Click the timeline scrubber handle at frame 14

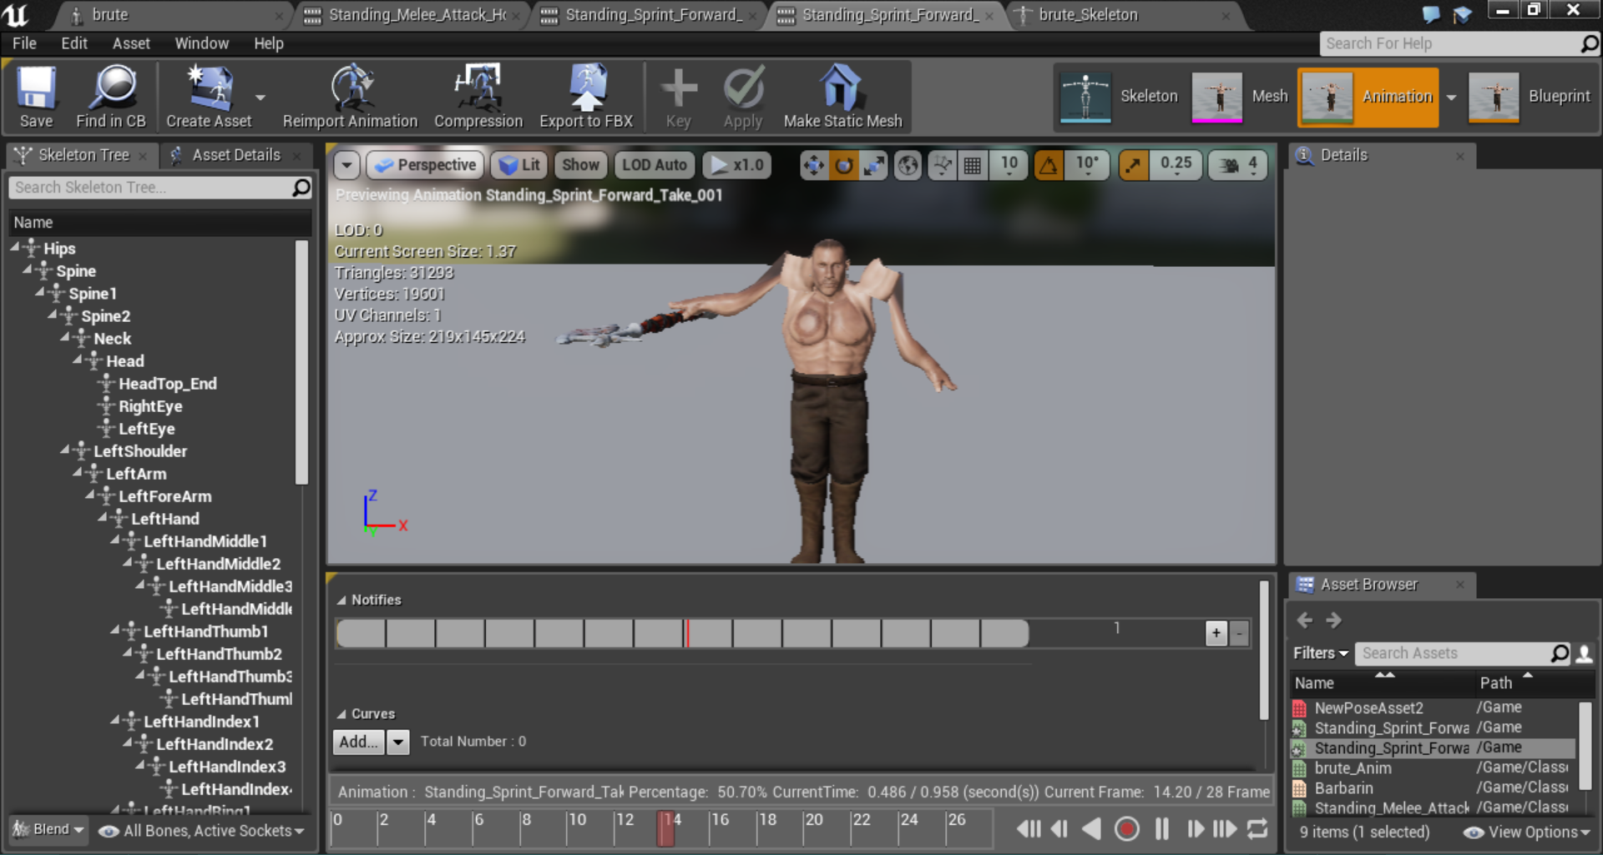(x=665, y=828)
